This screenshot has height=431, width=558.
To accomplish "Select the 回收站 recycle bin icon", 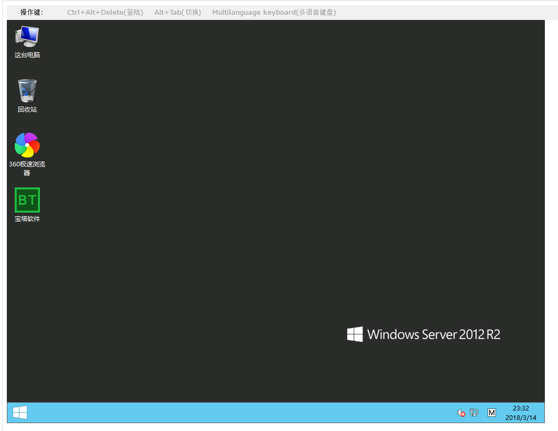I will pyautogui.click(x=27, y=91).
